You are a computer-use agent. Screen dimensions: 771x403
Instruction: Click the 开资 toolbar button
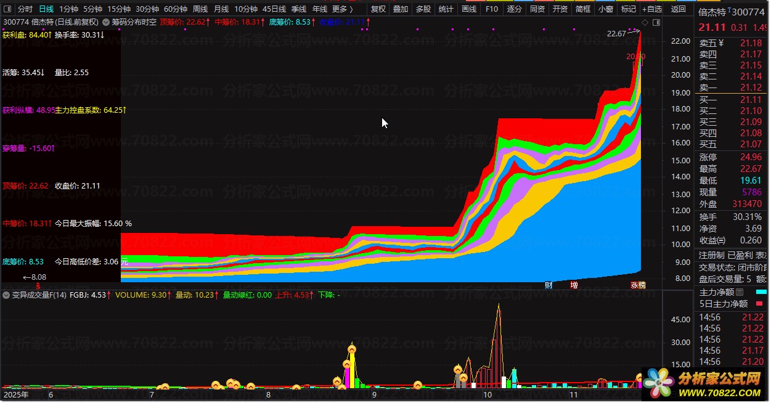click(560, 9)
